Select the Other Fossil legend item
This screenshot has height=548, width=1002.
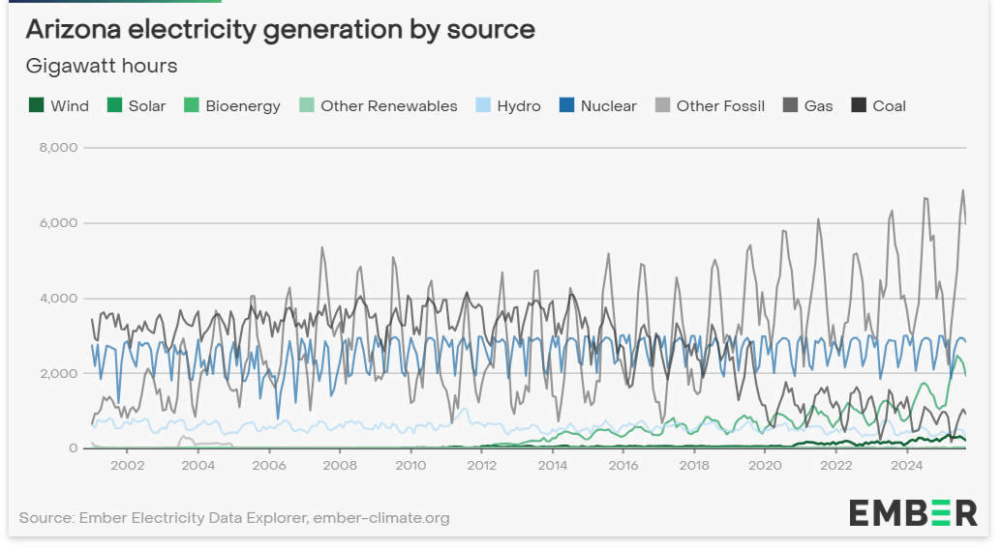[720, 105]
